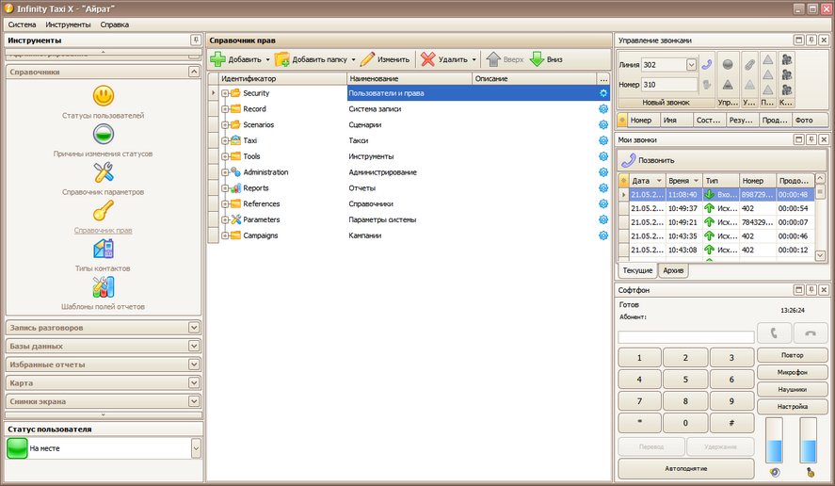The height and width of the screenshot is (486, 835).
Task: Click the red X Удалить icon
Action: pyautogui.click(x=427, y=59)
